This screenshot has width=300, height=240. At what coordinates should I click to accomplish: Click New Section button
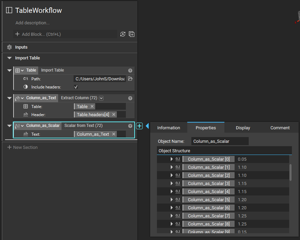(x=22, y=147)
